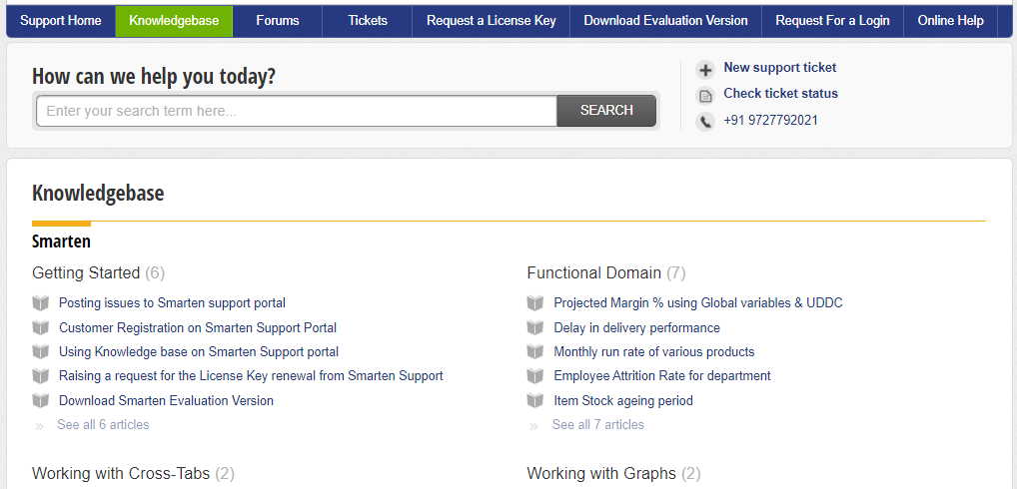The height and width of the screenshot is (489, 1017).
Task: Open New support ticket link
Action: (780, 67)
